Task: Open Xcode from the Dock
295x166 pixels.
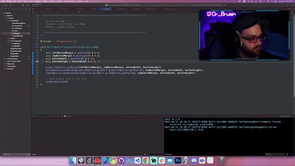Action: point(106,160)
